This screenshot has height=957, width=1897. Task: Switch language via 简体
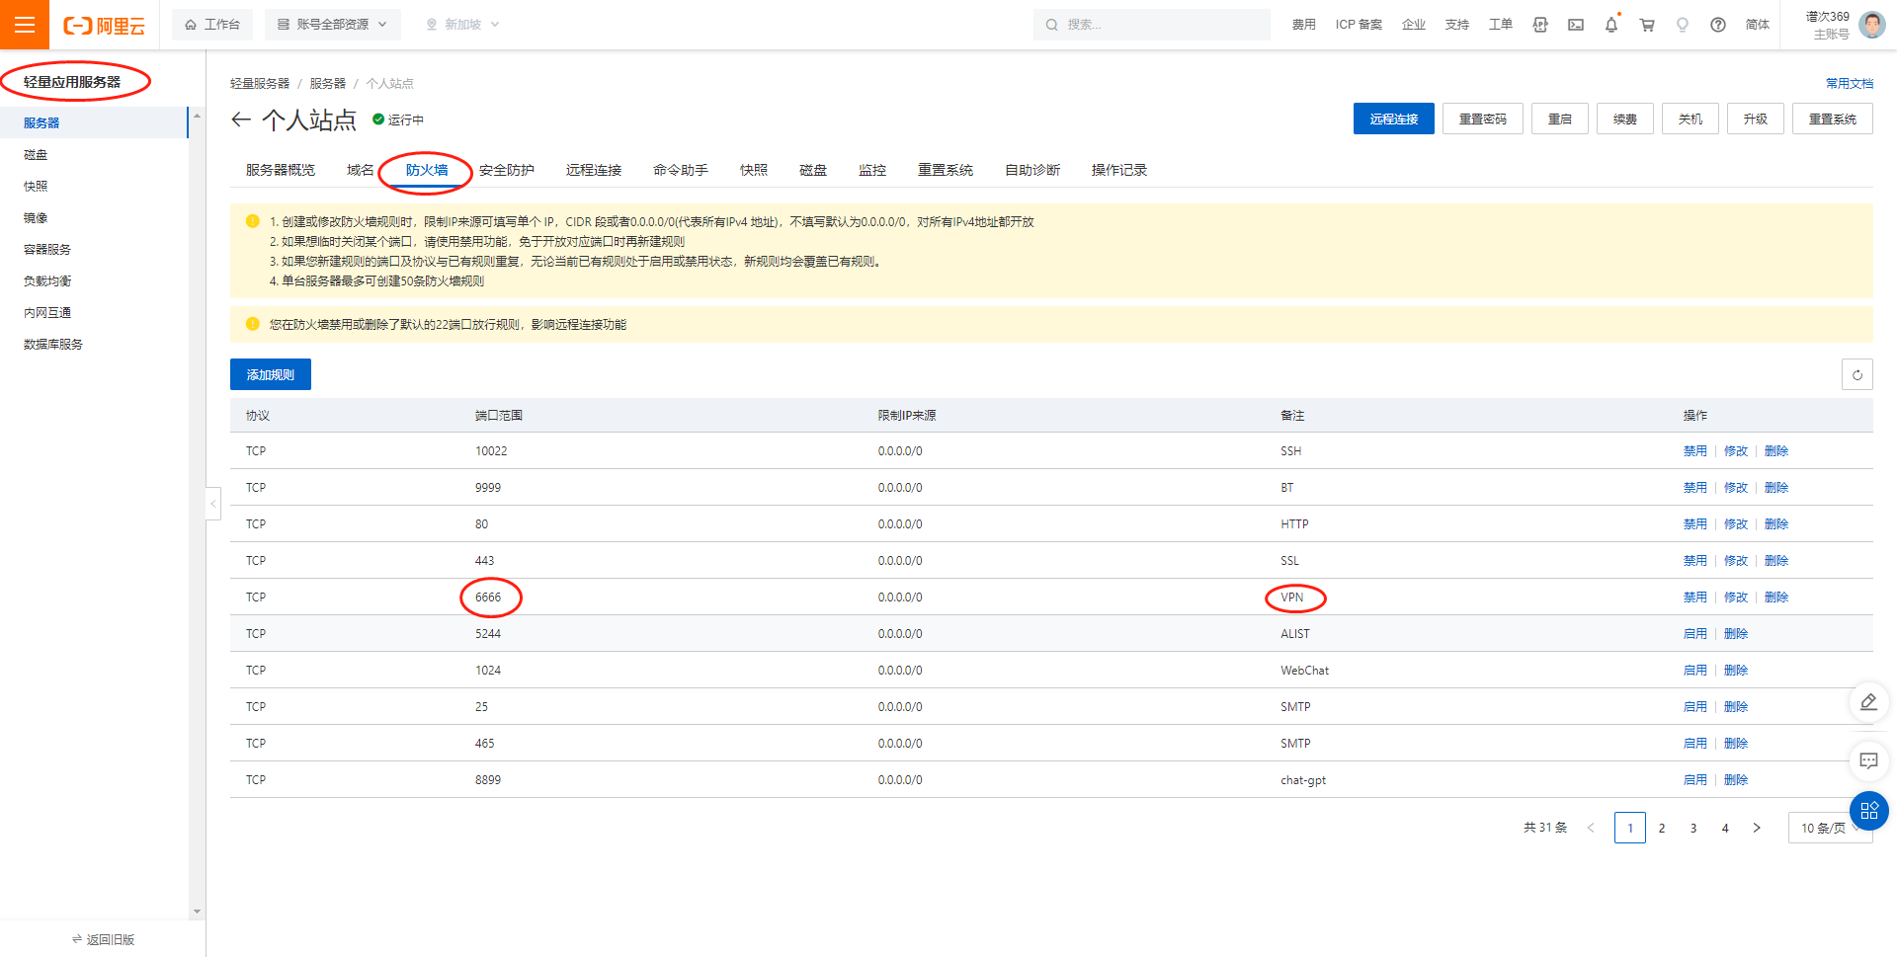(x=1758, y=25)
